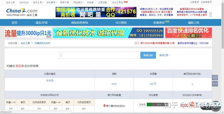Click the red keyword 欢乐颂 in results title
Screen dimensions: 224x114
pyautogui.click(x=20, y=66)
